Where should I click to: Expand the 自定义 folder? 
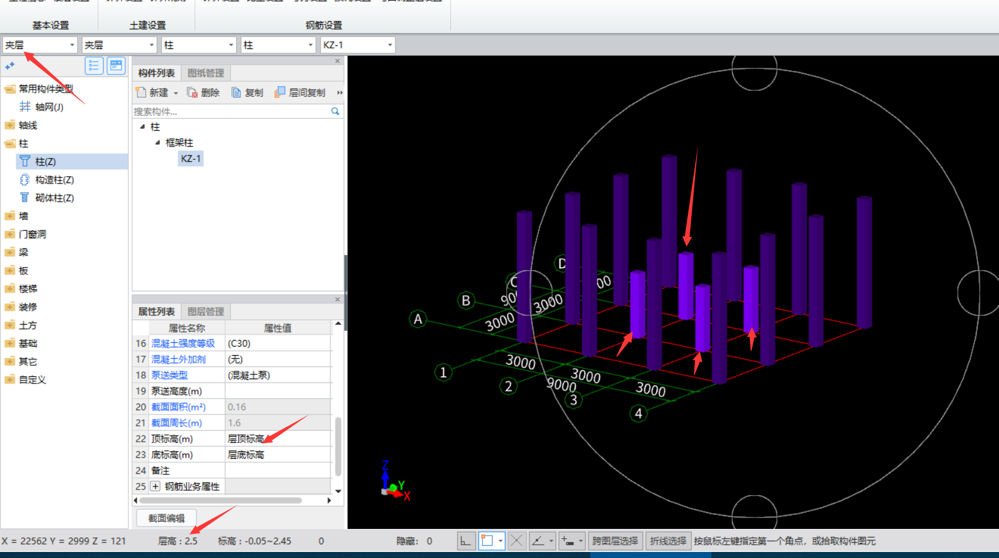pos(10,380)
